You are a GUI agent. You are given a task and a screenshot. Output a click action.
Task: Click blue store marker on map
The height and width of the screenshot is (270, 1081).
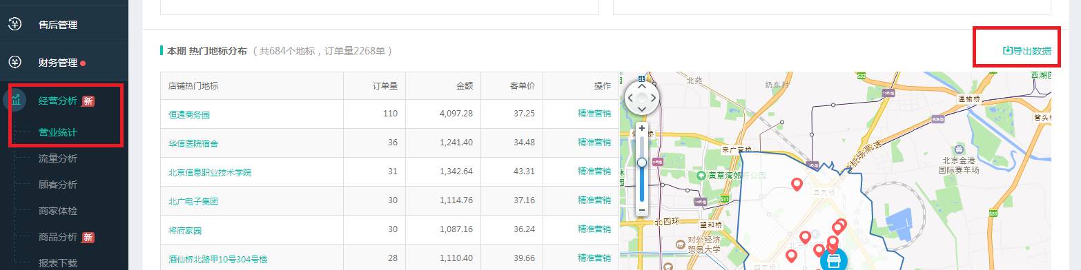click(x=834, y=261)
